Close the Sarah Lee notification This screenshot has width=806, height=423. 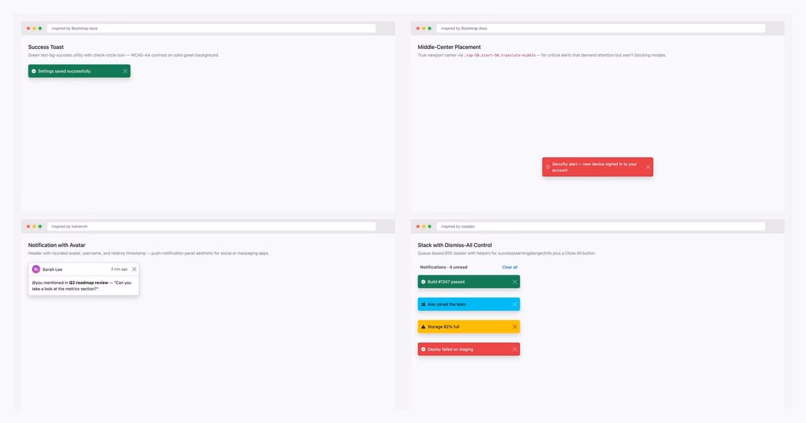134,269
